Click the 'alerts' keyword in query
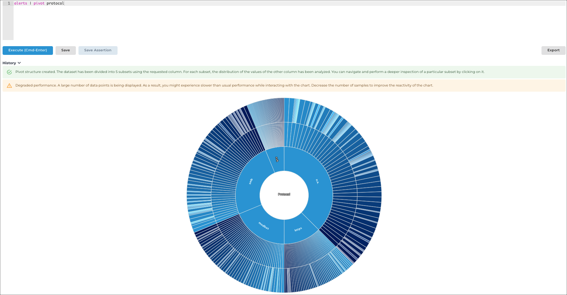 [21, 3]
